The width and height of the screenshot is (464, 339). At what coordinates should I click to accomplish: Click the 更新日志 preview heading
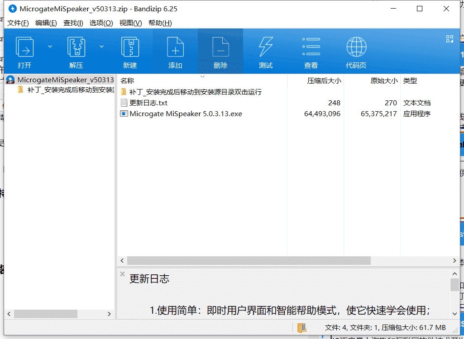pyautogui.click(x=149, y=279)
